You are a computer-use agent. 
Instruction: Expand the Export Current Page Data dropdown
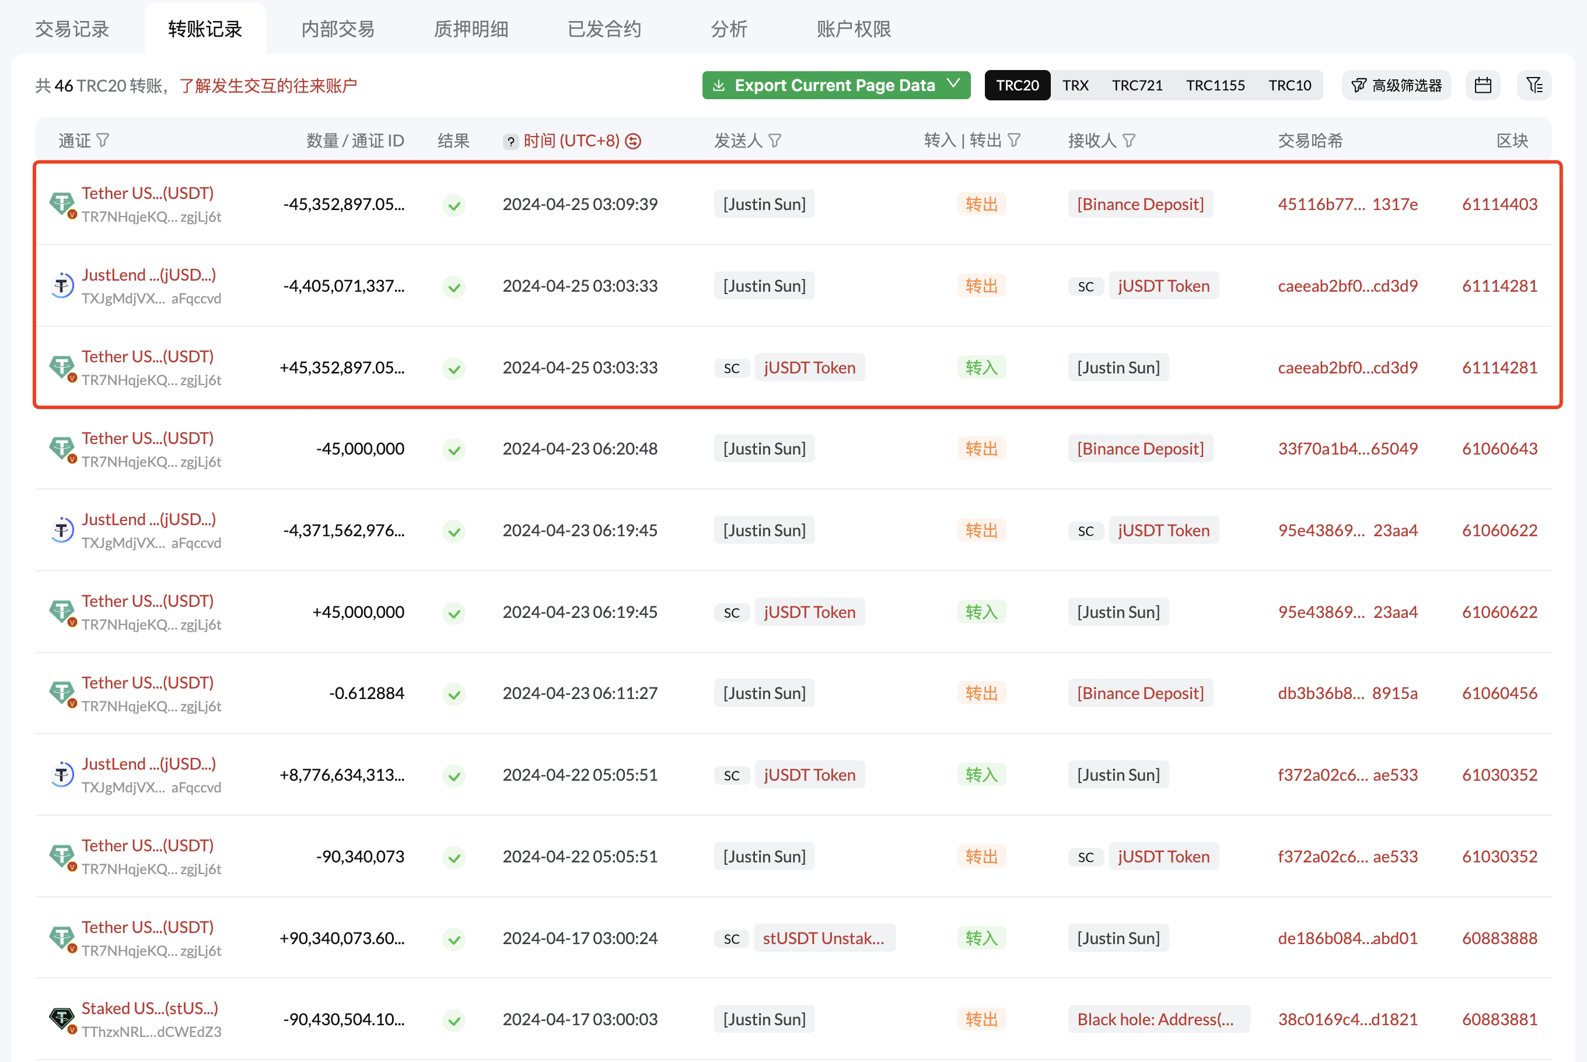(x=953, y=84)
